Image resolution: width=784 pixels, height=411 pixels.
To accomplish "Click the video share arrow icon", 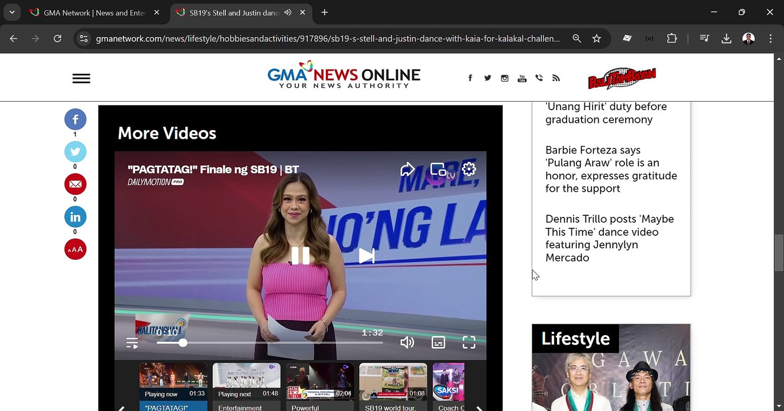I will (407, 169).
